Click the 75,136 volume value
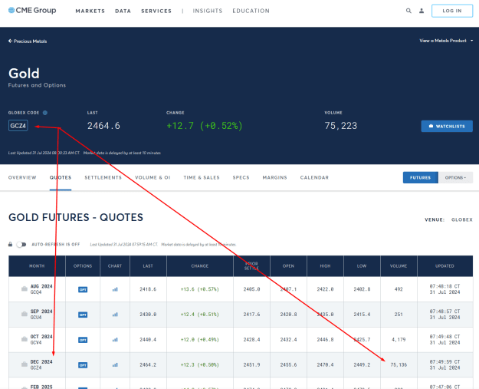 pyautogui.click(x=399, y=365)
